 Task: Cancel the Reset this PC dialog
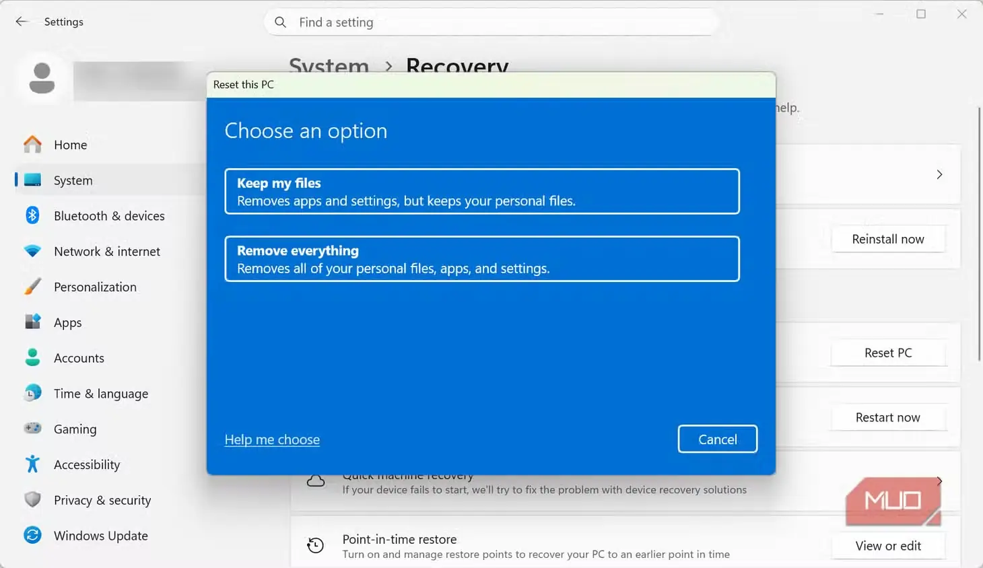pos(718,439)
